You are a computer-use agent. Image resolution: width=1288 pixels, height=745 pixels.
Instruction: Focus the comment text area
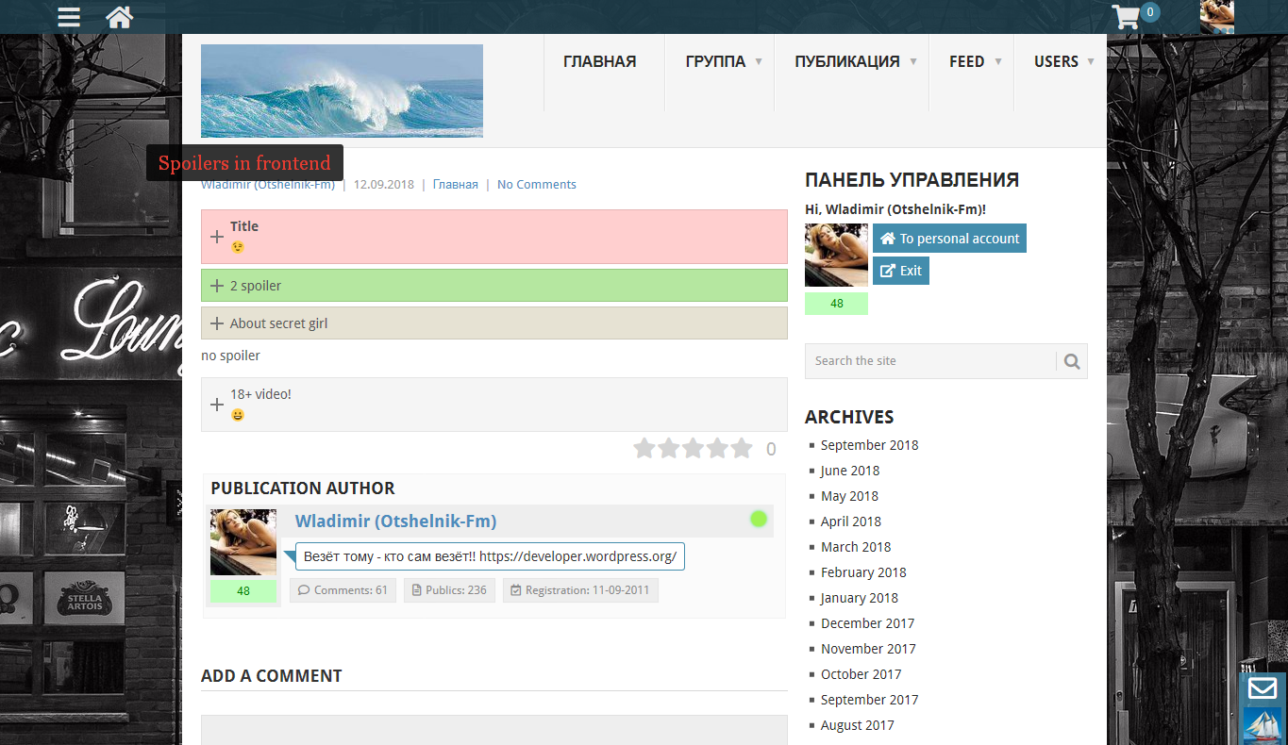point(494,730)
